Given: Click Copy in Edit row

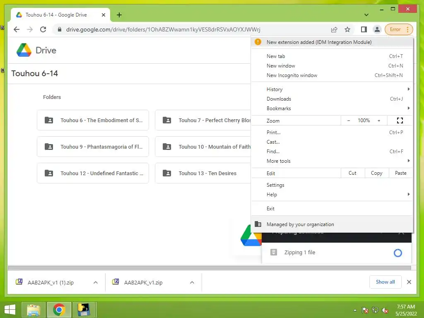Looking at the screenshot, I should [x=377, y=173].
